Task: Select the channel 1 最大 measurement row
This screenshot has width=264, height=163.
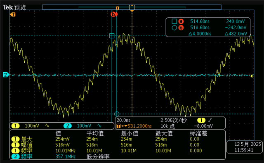Action: pos(117,139)
